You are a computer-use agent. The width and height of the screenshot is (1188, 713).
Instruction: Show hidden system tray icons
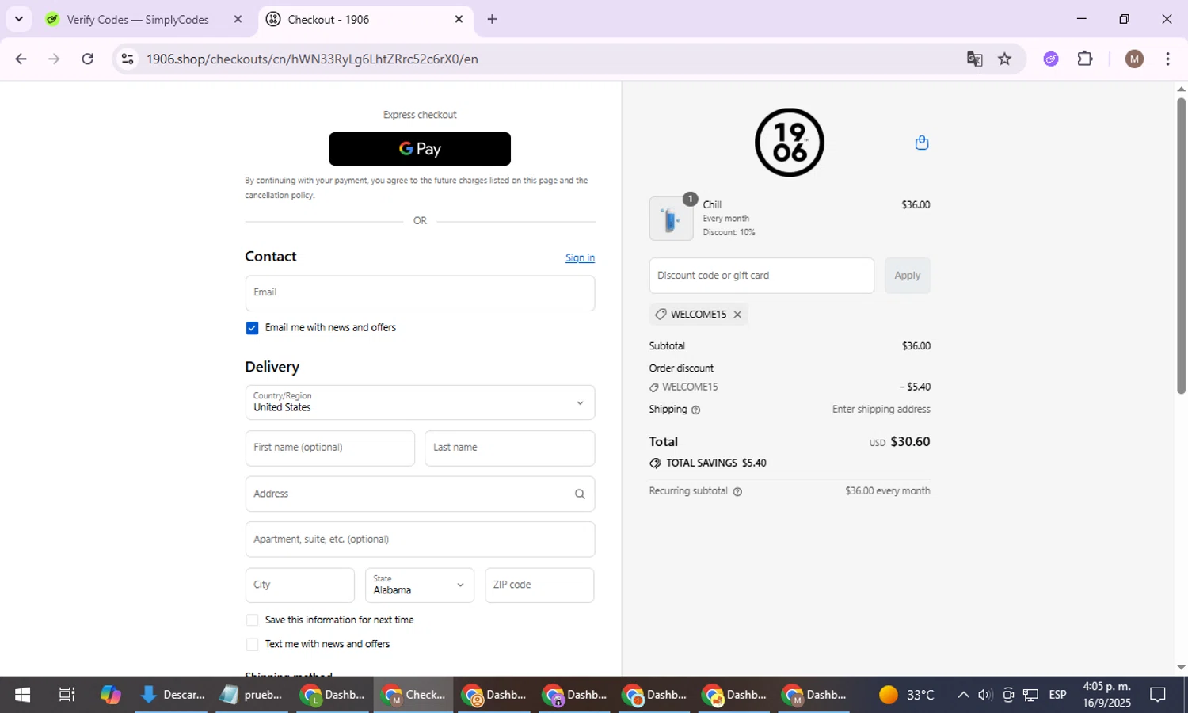963,695
